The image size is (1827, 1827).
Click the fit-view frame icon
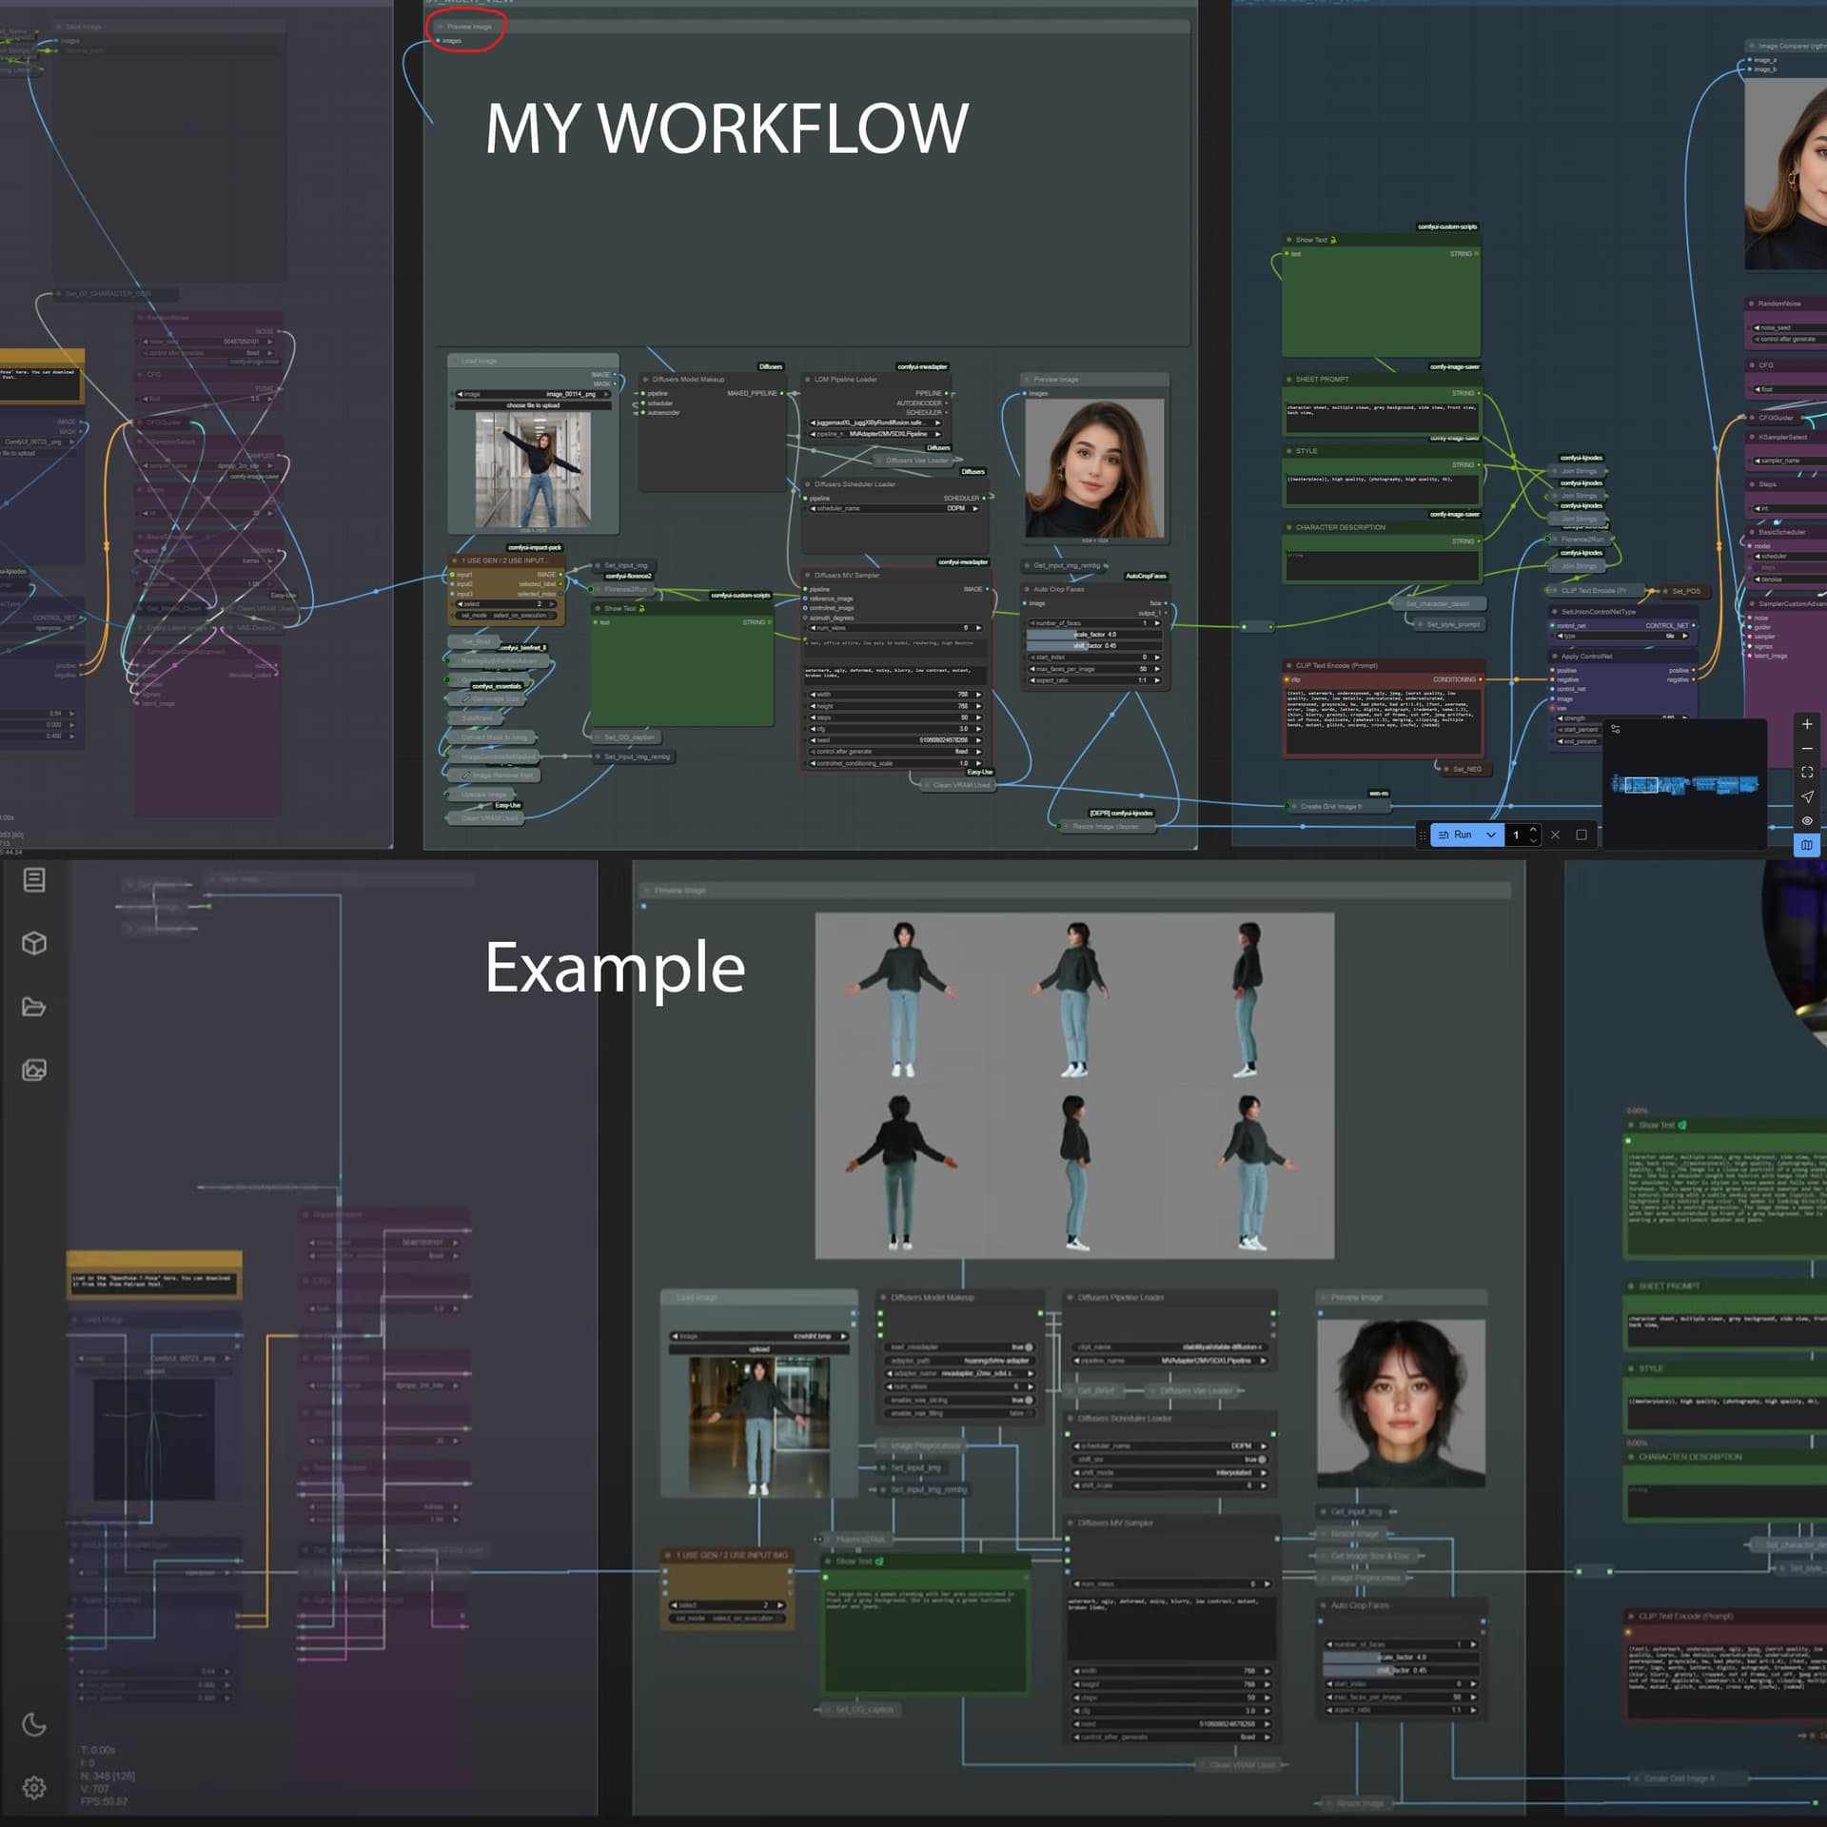point(1806,772)
